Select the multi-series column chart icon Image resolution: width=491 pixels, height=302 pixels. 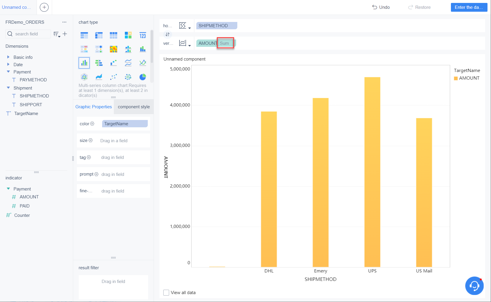coord(84,63)
